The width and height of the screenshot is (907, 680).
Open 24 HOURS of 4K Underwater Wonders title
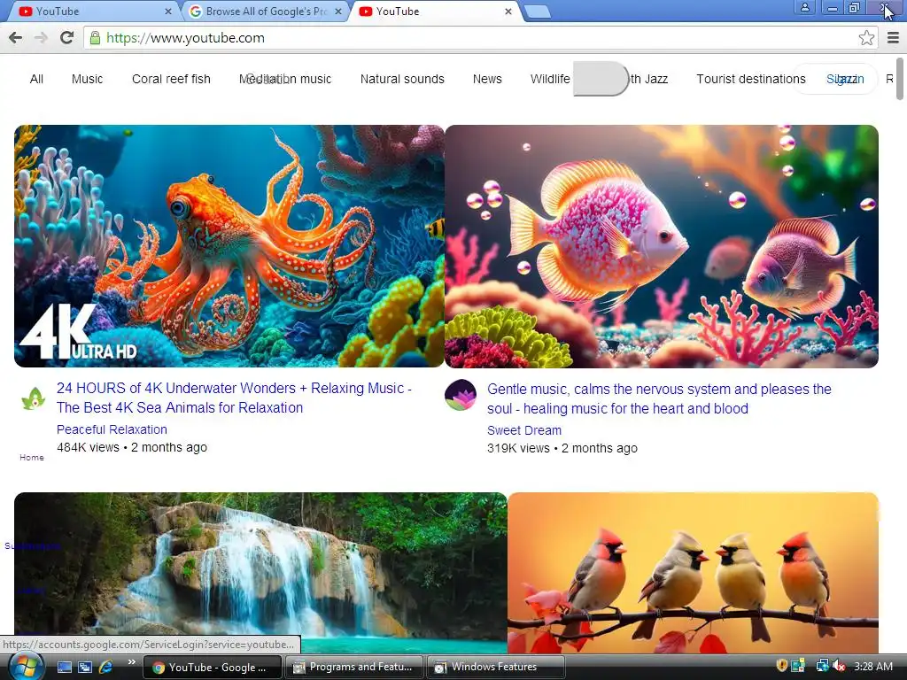click(x=234, y=398)
